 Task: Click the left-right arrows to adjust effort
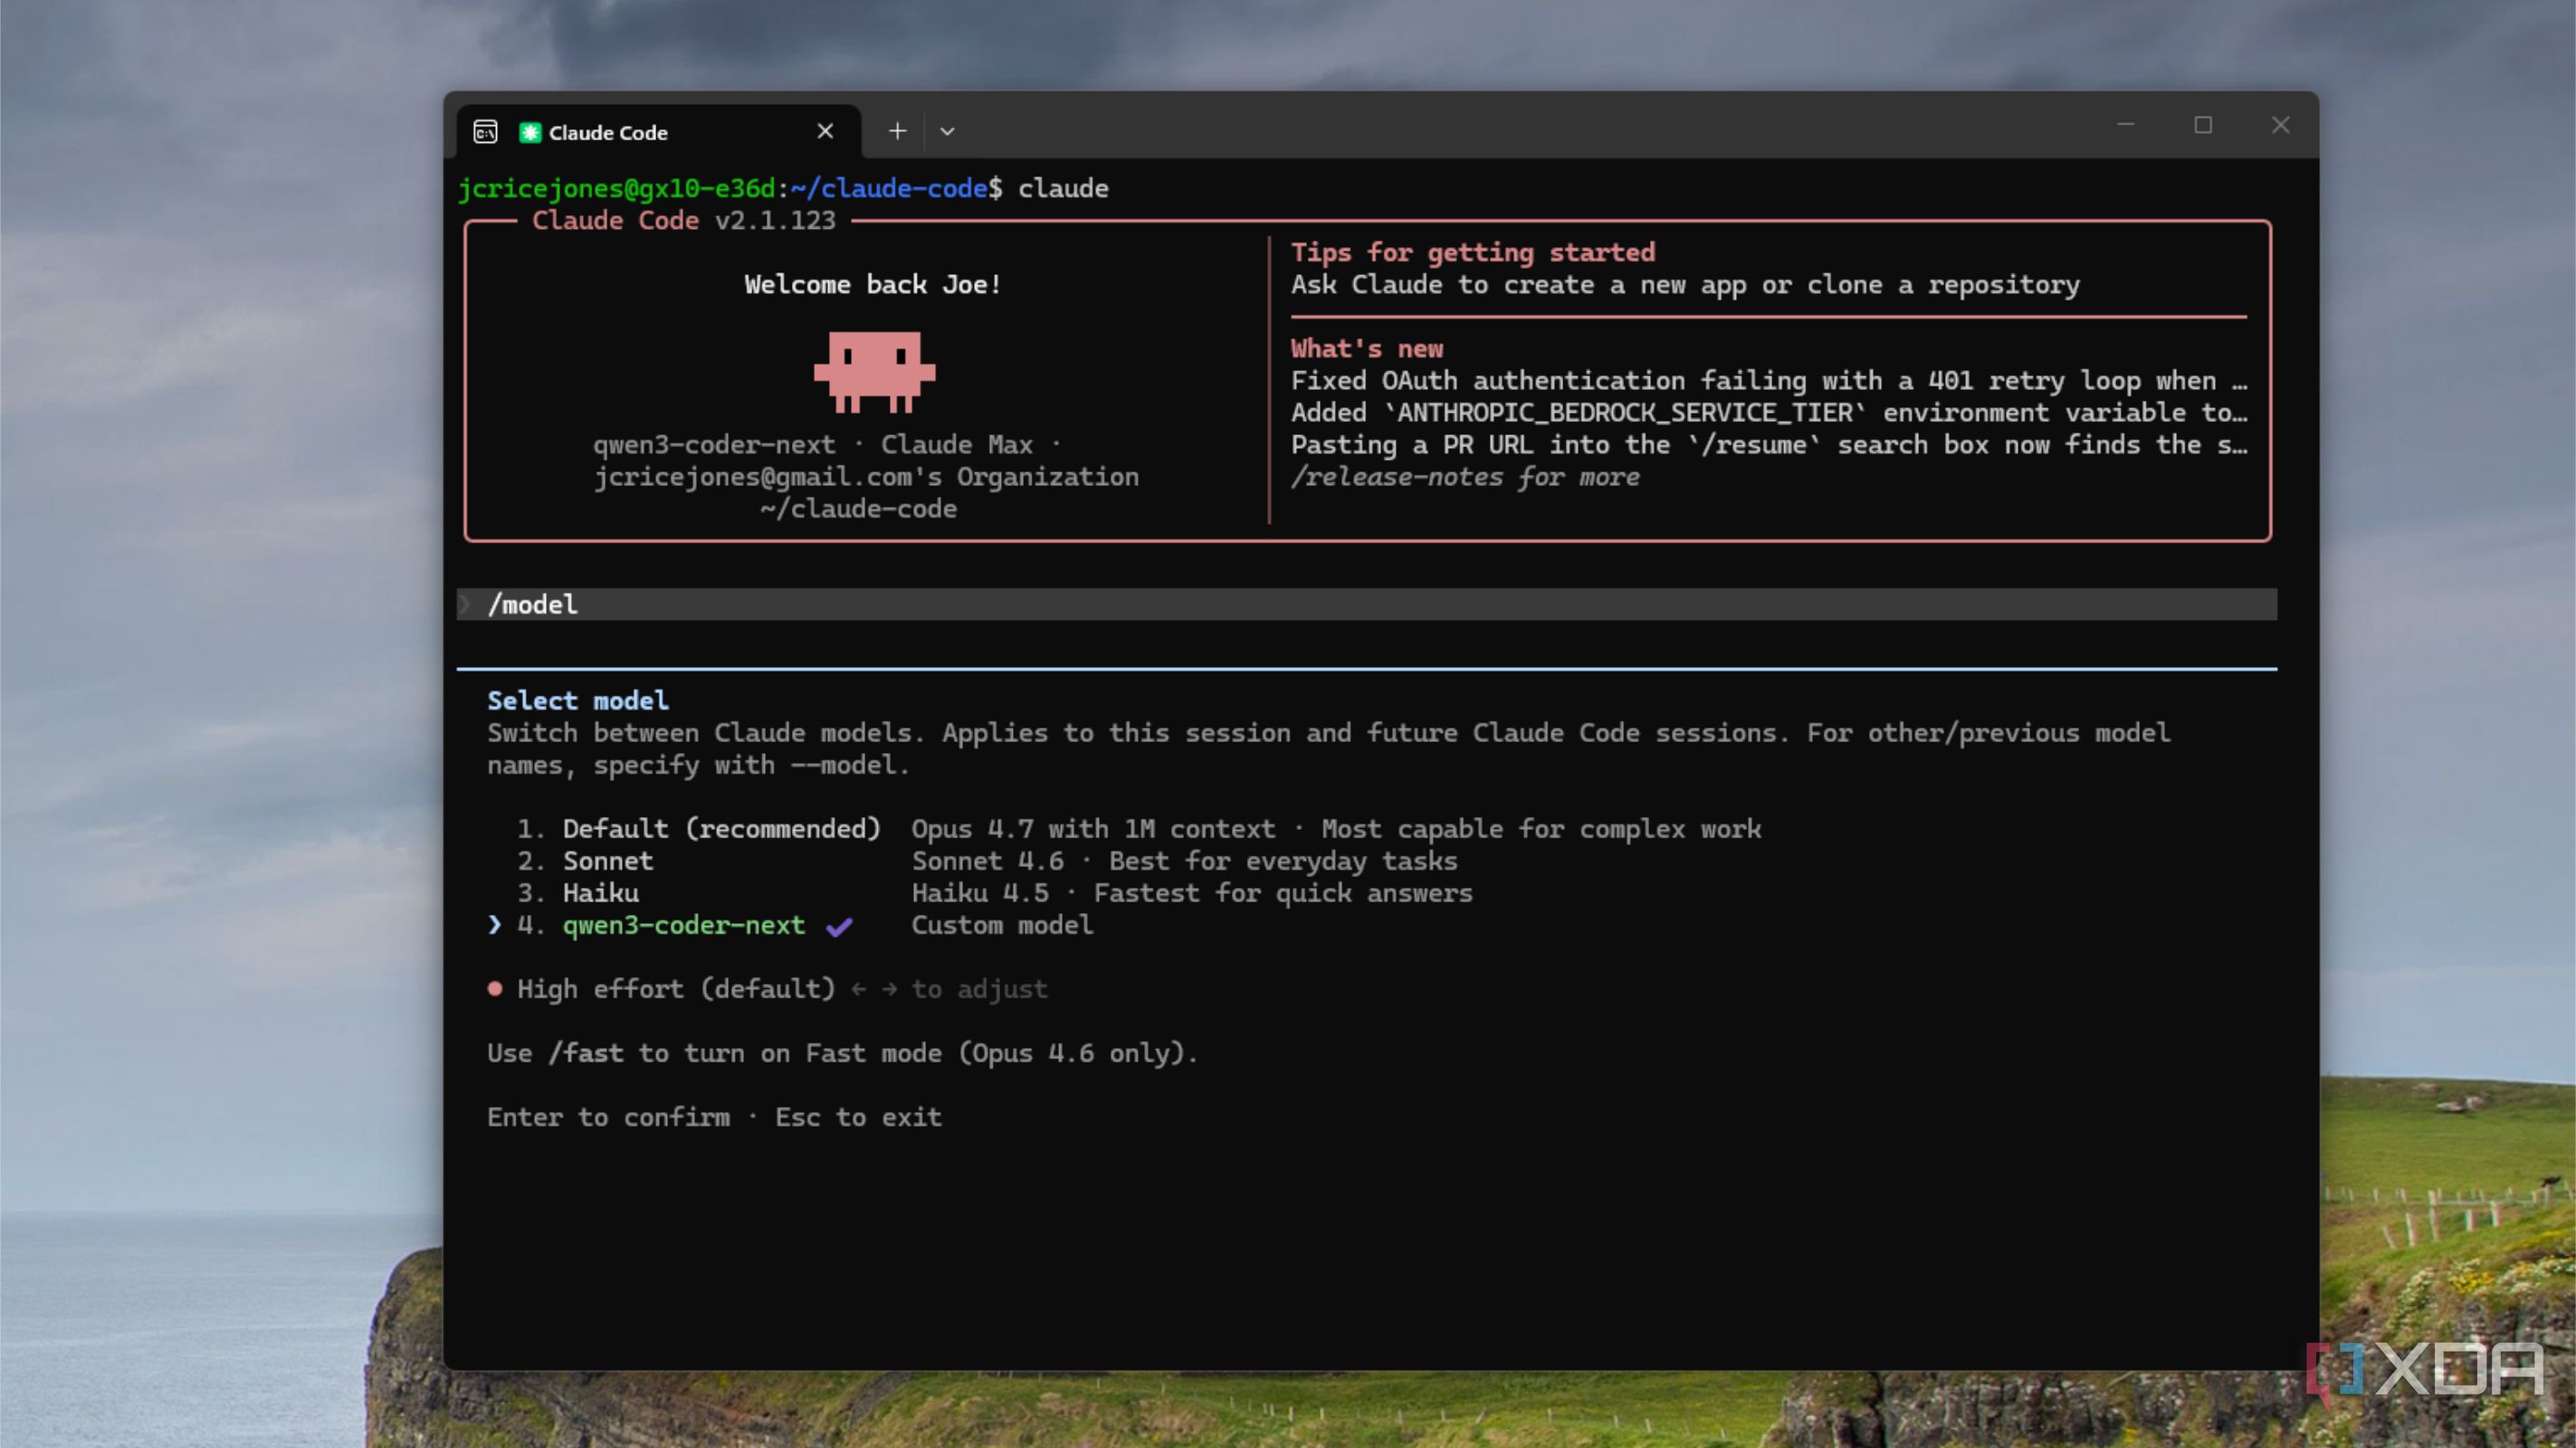(x=874, y=989)
